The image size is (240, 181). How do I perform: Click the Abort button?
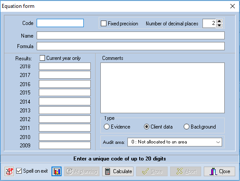tap(185, 171)
